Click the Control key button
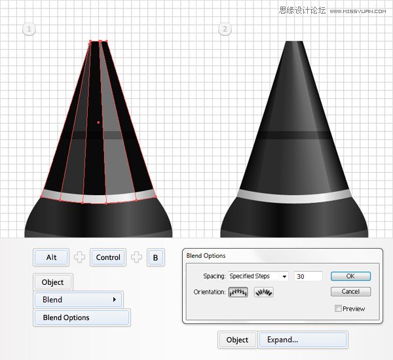This screenshot has height=360, width=393. [x=108, y=257]
